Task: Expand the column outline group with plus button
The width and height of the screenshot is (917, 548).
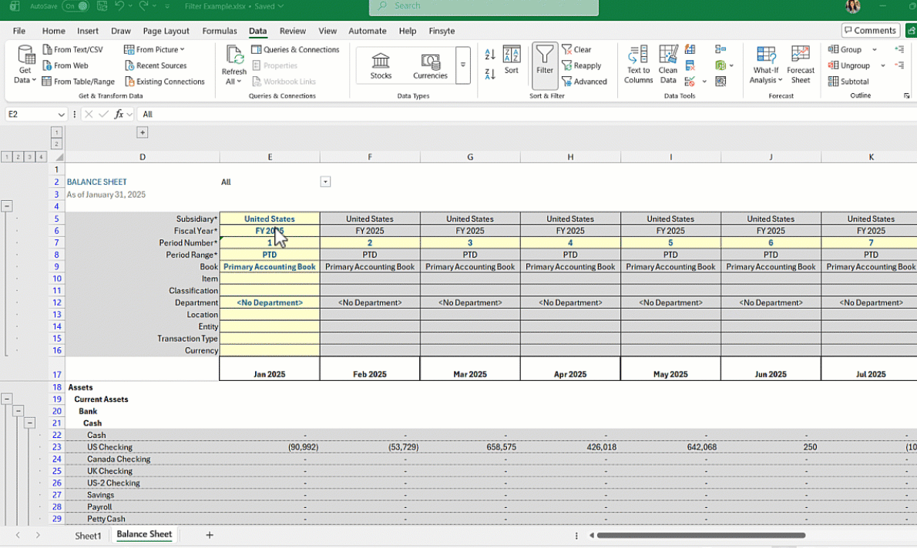Action: [142, 132]
